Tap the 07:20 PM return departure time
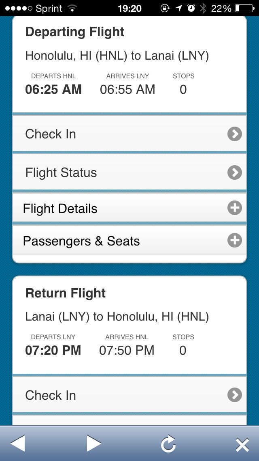The image size is (259, 461). pos(53,350)
